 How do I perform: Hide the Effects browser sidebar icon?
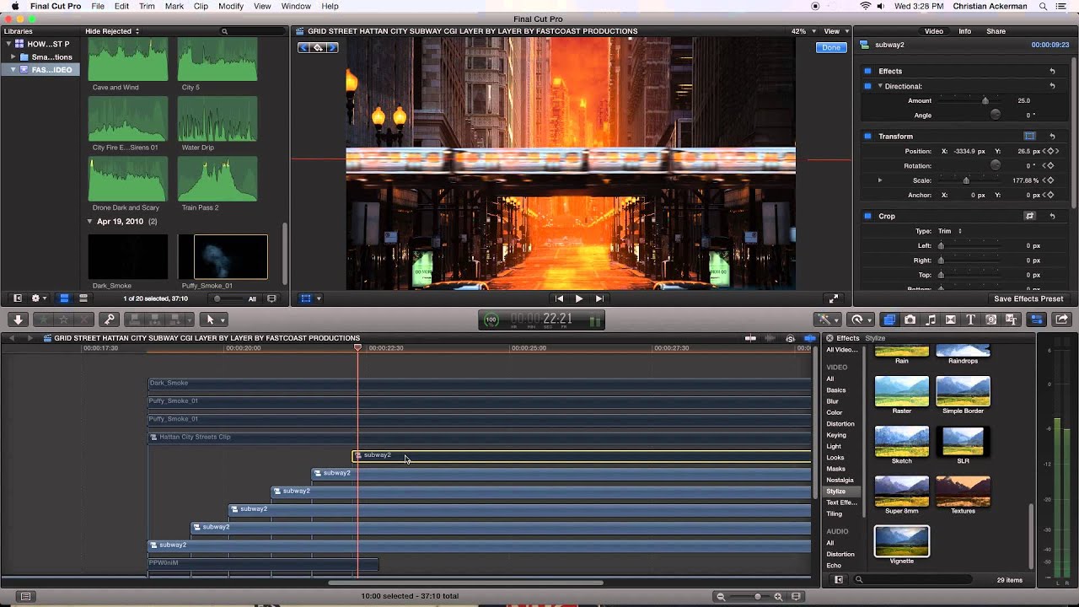tap(839, 580)
